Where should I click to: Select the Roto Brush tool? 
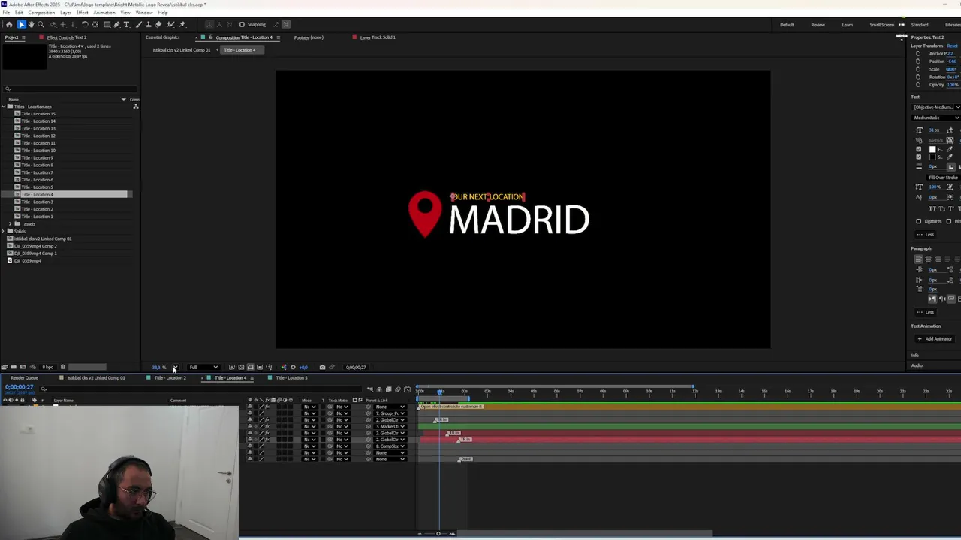coord(170,25)
